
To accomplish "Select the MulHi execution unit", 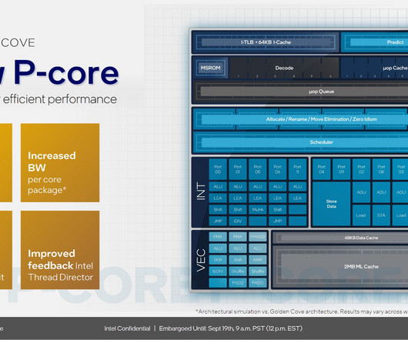I will pos(257,209).
